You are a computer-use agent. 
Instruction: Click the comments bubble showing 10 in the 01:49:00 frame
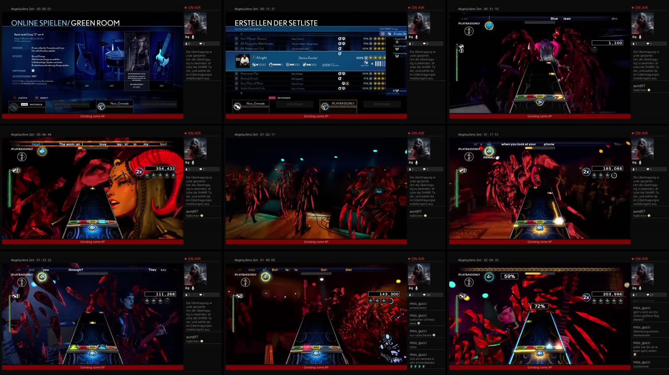point(425,295)
